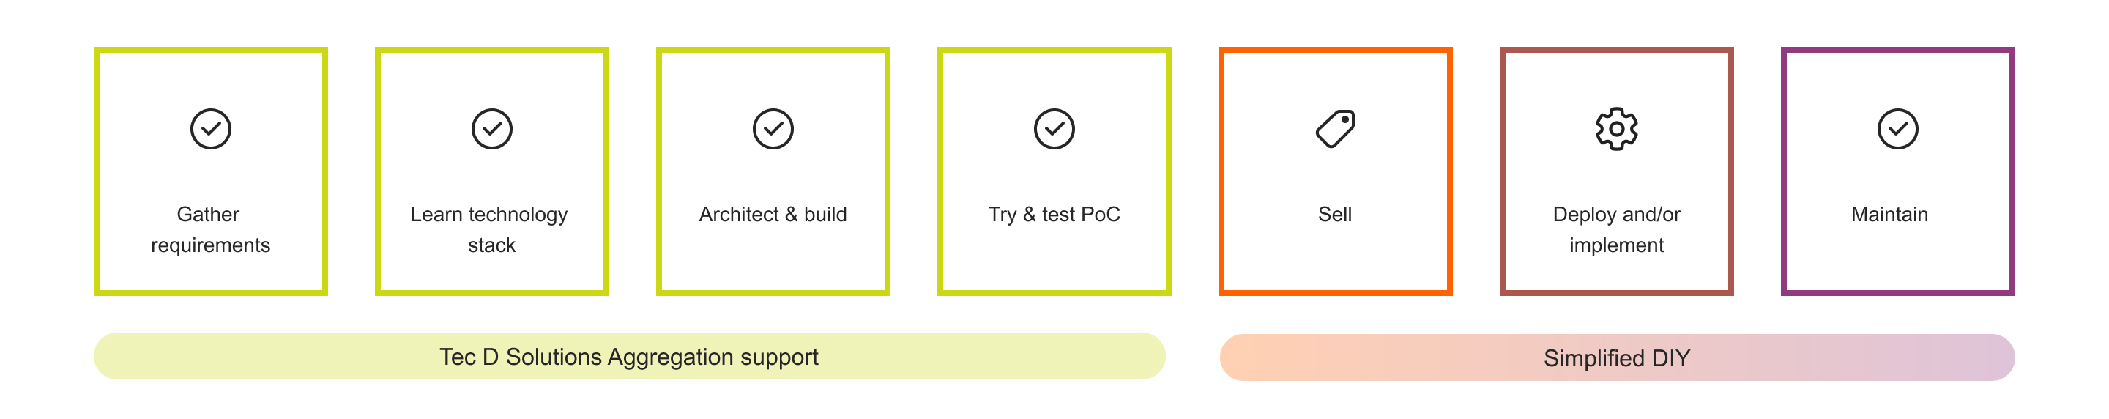Open the Architect & build card
Screen dimensions: 2109x419
tap(773, 171)
